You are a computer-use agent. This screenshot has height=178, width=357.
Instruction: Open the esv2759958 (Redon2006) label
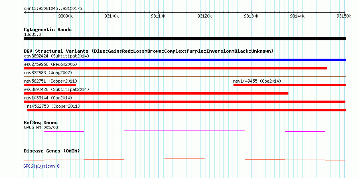click(x=51, y=64)
